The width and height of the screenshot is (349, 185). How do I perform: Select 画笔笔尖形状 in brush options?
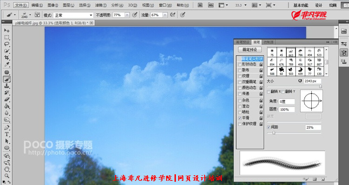(x=252, y=59)
